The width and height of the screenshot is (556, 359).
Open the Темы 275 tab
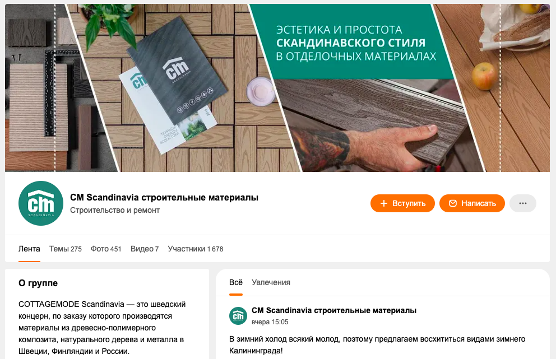pyautogui.click(x=65, y=249)
